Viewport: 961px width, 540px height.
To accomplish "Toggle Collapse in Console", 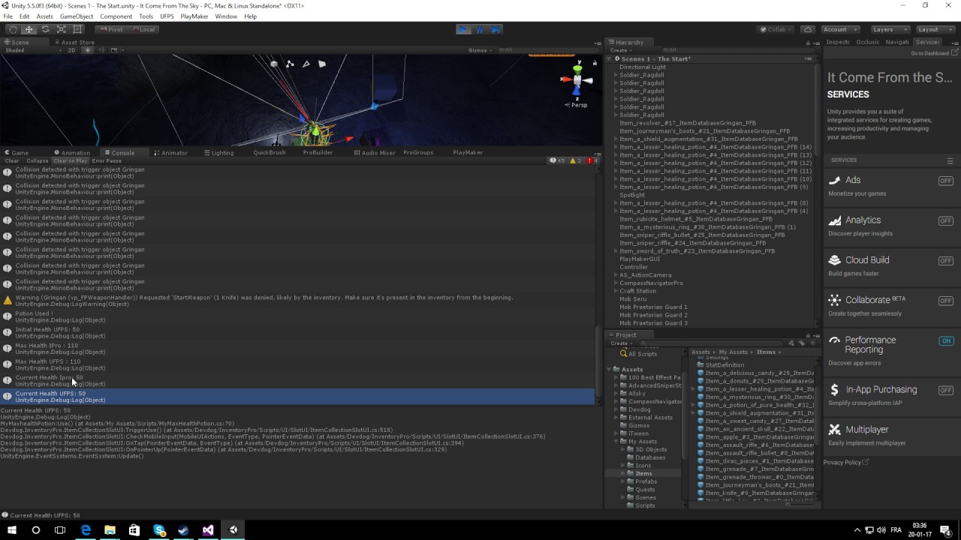I will 37,160.
